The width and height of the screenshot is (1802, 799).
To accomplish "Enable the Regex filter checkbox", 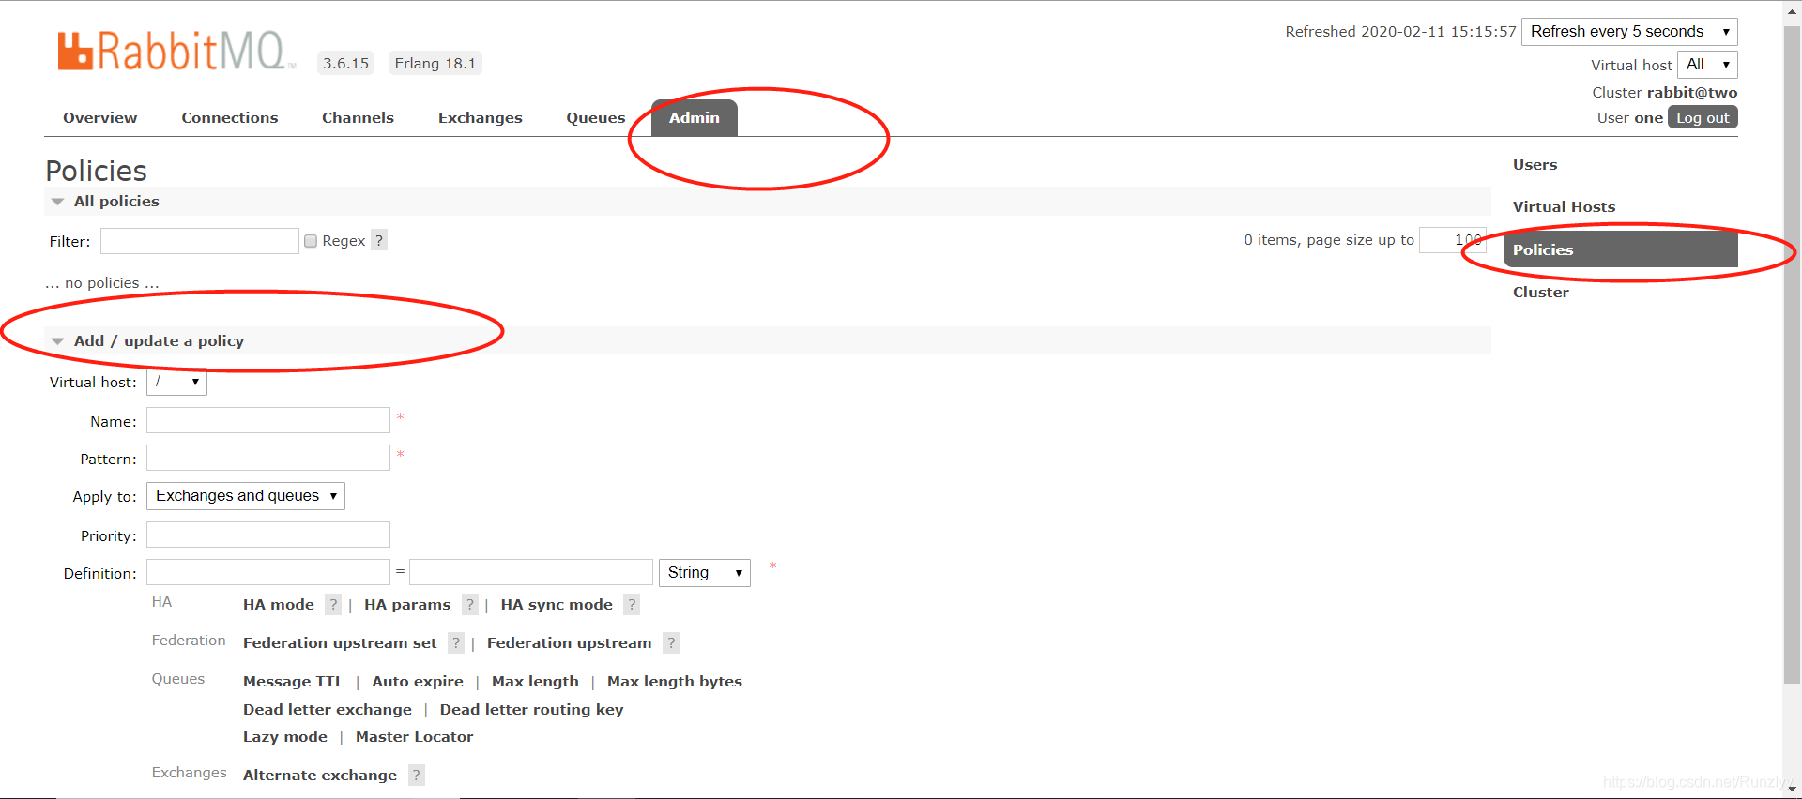I will pos(311,241).
